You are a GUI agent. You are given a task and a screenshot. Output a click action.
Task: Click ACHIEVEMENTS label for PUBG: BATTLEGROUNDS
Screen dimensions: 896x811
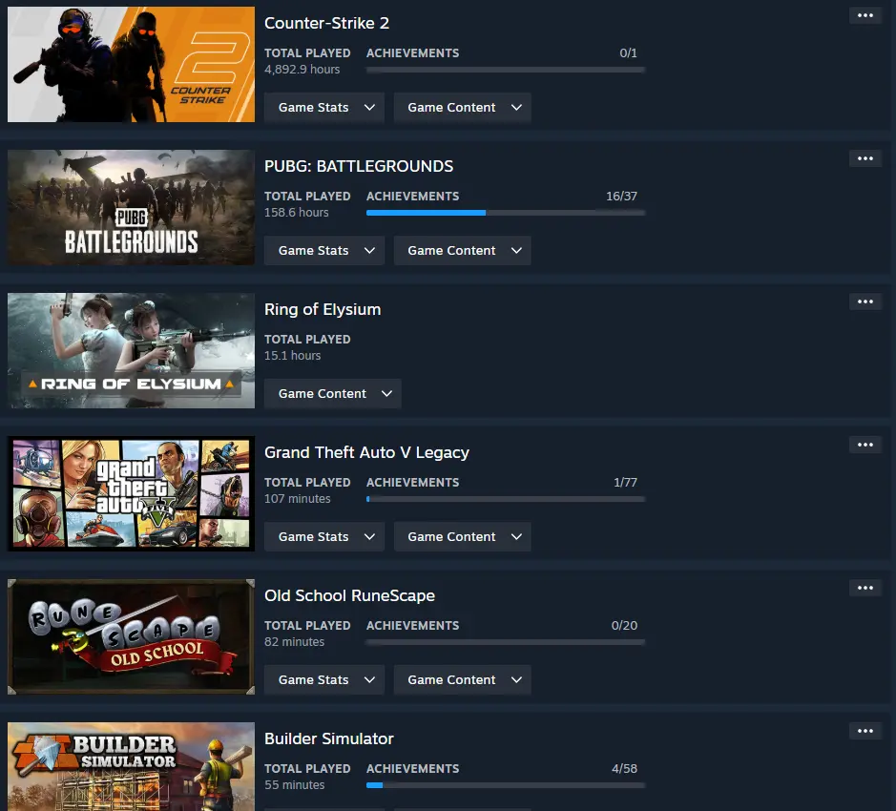412,196
